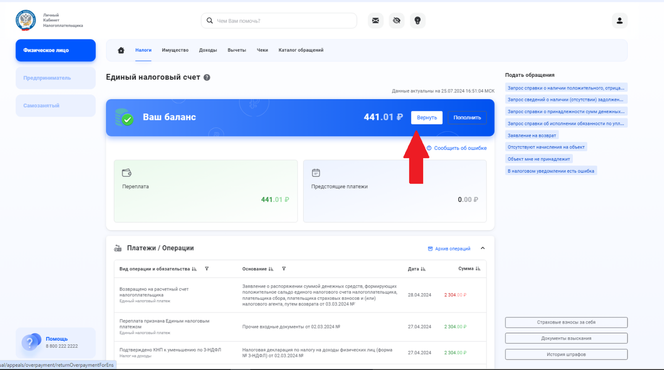The image size is (664, 370).
Task: Open Отсутствуют начисления на объект request
Action: click(x=546, y=147)
